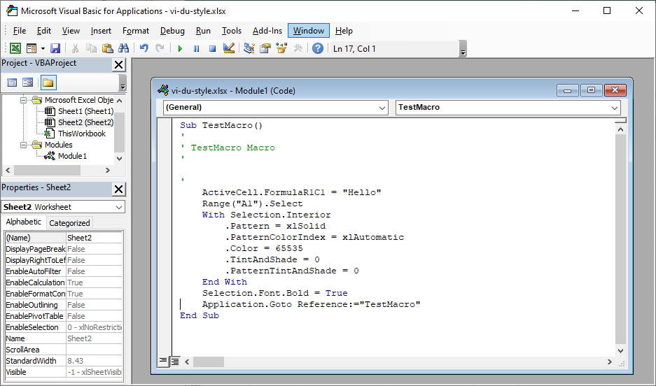The width and height of the screenshot is (656, 386).
Task: Run the macro with the green play icon
Action: (x=181, y=48)
